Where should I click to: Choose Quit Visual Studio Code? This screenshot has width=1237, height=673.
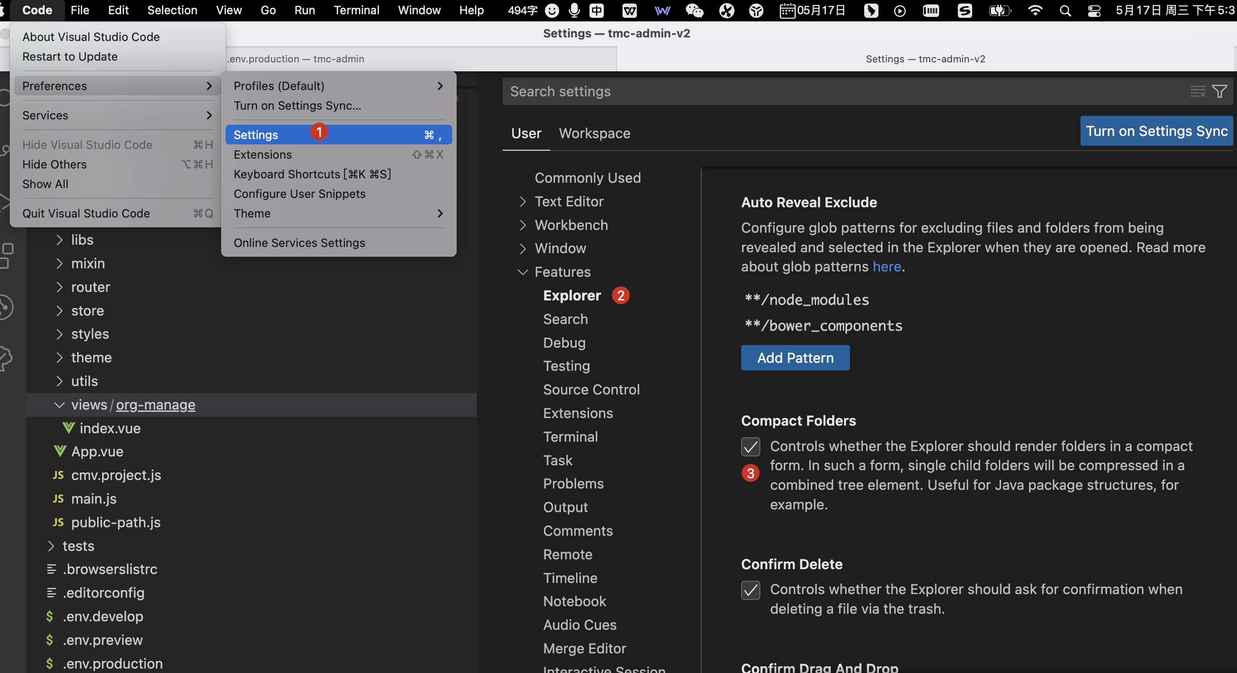(117, 213)
